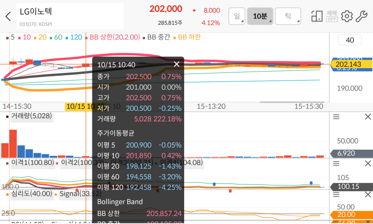Open the LG이노텍 stock name search field
This screenshot has width=373, height=224.
[x=70, y=16]
